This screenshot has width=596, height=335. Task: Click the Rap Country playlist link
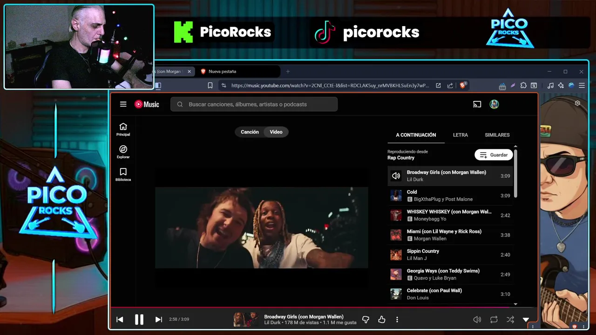[x=401, y=158]
